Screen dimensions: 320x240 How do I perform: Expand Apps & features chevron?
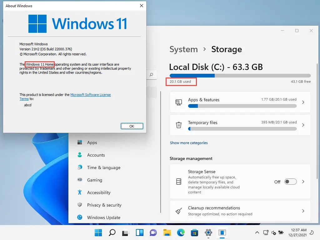[303, 102]
